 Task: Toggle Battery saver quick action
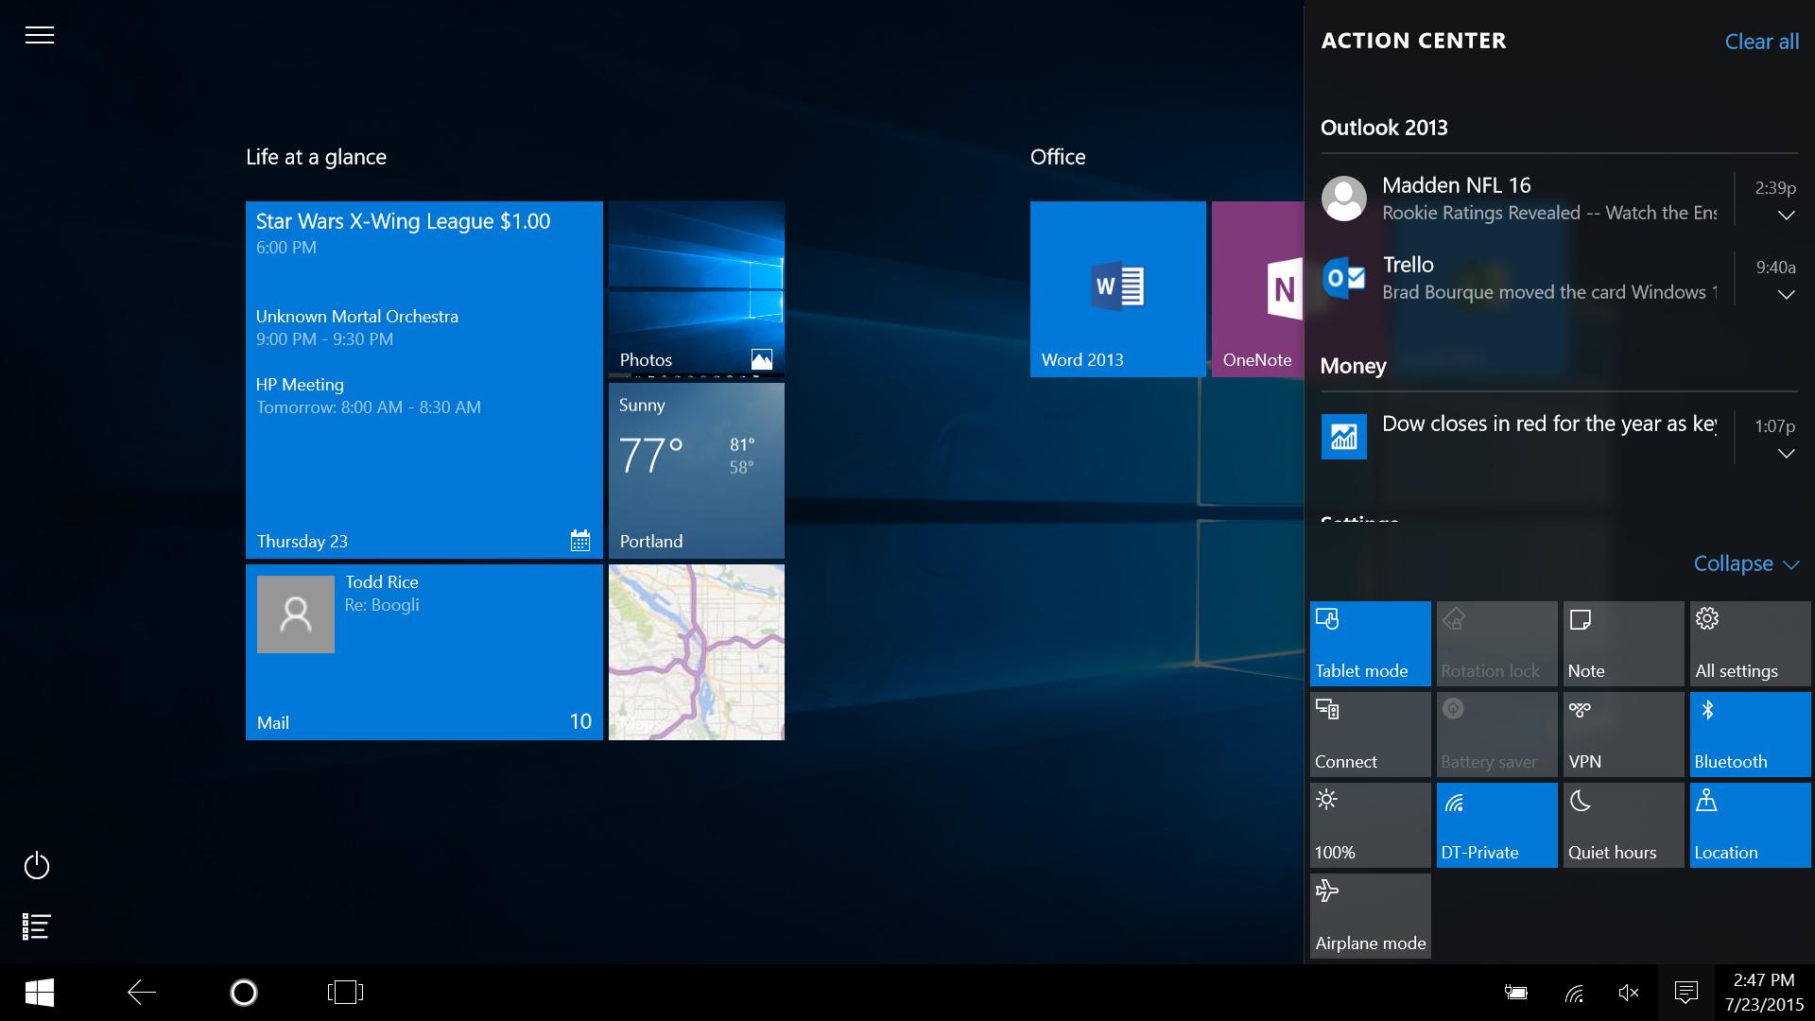click(x=1497, y=735)
